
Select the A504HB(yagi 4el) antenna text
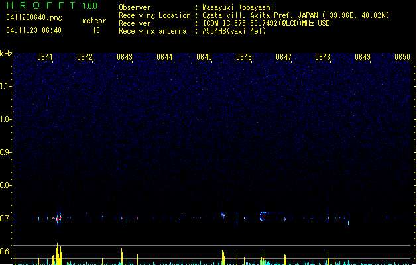tap(234, 31)
